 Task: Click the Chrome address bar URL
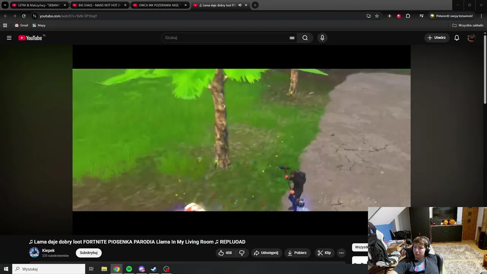(68, 16)
